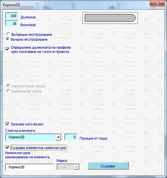Expand the Мярка unit dropdown
The image size is (167, 178).
[76, 167]
